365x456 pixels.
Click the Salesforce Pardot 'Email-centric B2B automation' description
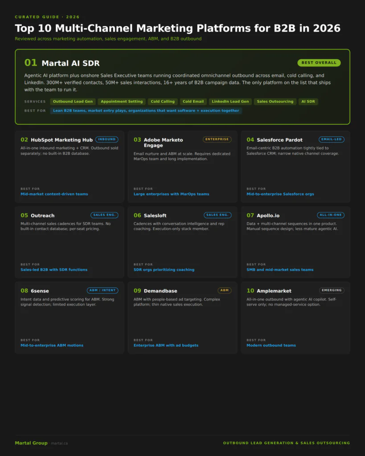[x=292, y=151]
